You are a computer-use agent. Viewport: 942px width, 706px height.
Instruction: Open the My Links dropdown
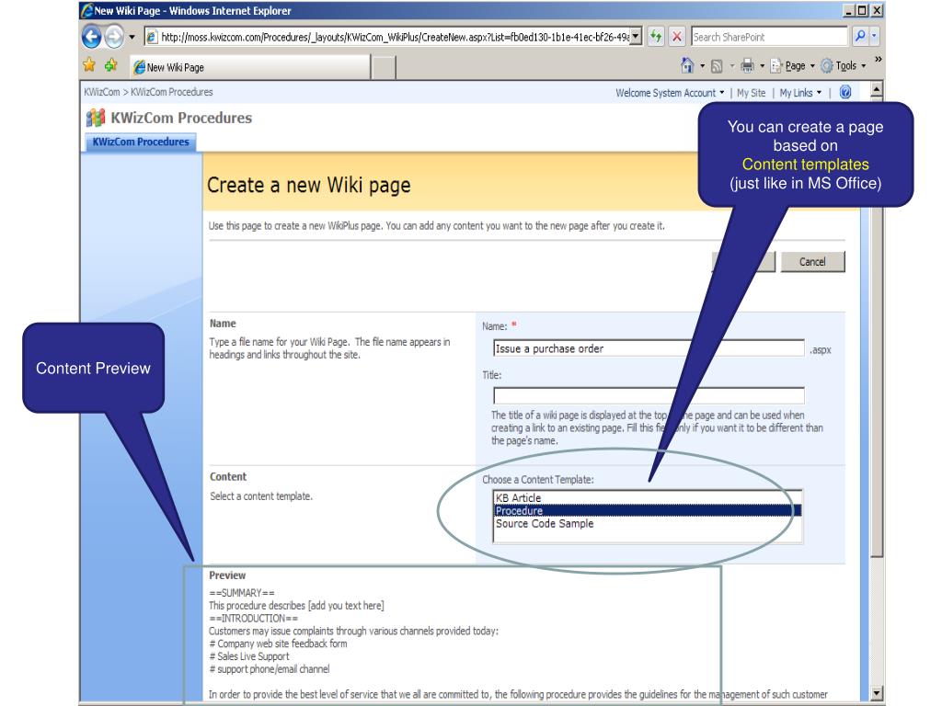click(x=800, y=93)
